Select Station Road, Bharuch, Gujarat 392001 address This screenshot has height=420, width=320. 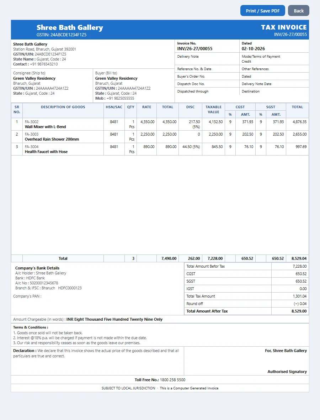44,49
